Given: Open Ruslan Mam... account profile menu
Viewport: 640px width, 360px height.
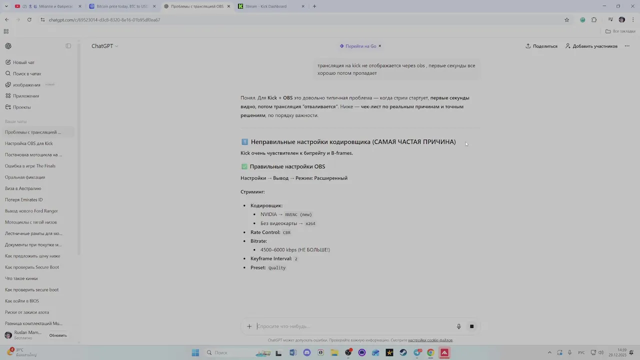Looking at the screenshot, I should (24, 335).
